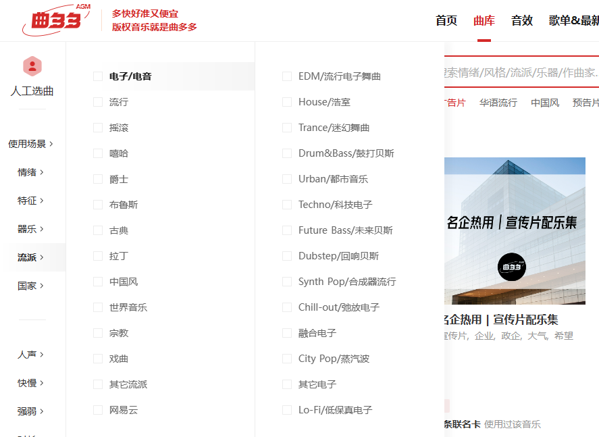The height and width of the screenshot is (437, 599).
Task: Choose Chill-out/弛放电子 subgenre
Action: click(339, 307)
